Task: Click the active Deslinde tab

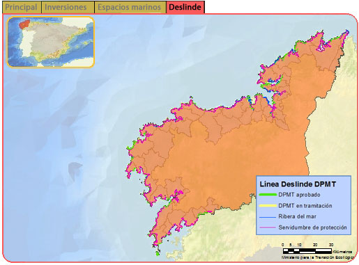Action: [x=185, y=7]
